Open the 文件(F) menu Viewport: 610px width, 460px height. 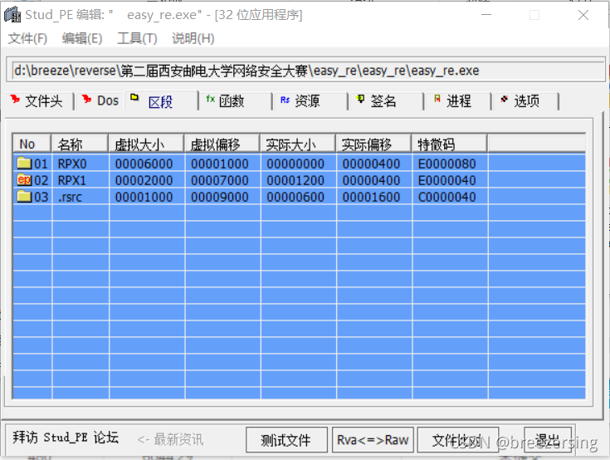coord(27,38)
